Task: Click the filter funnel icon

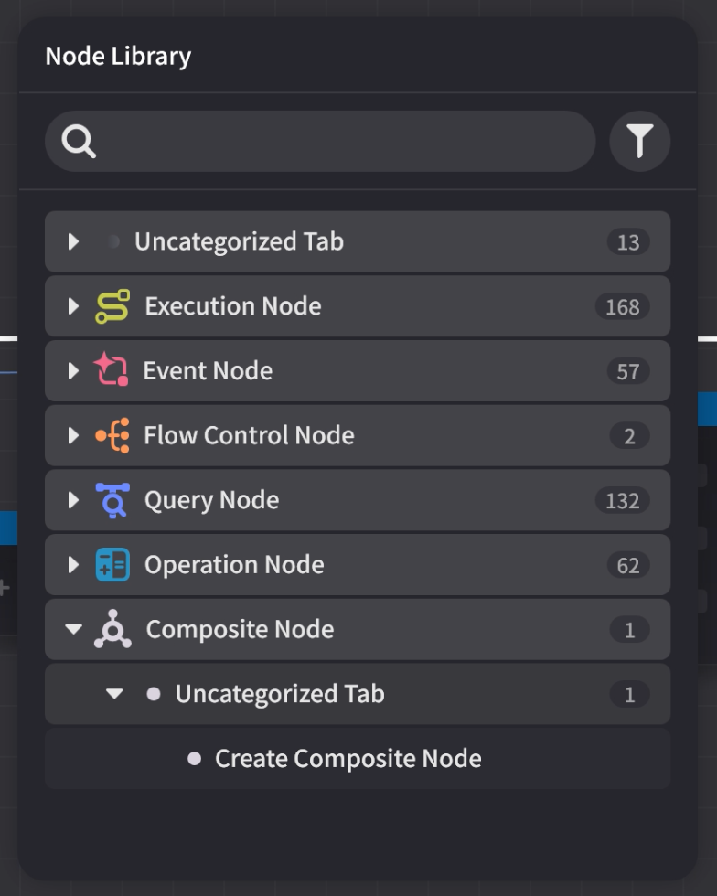Action: point(640,141)
